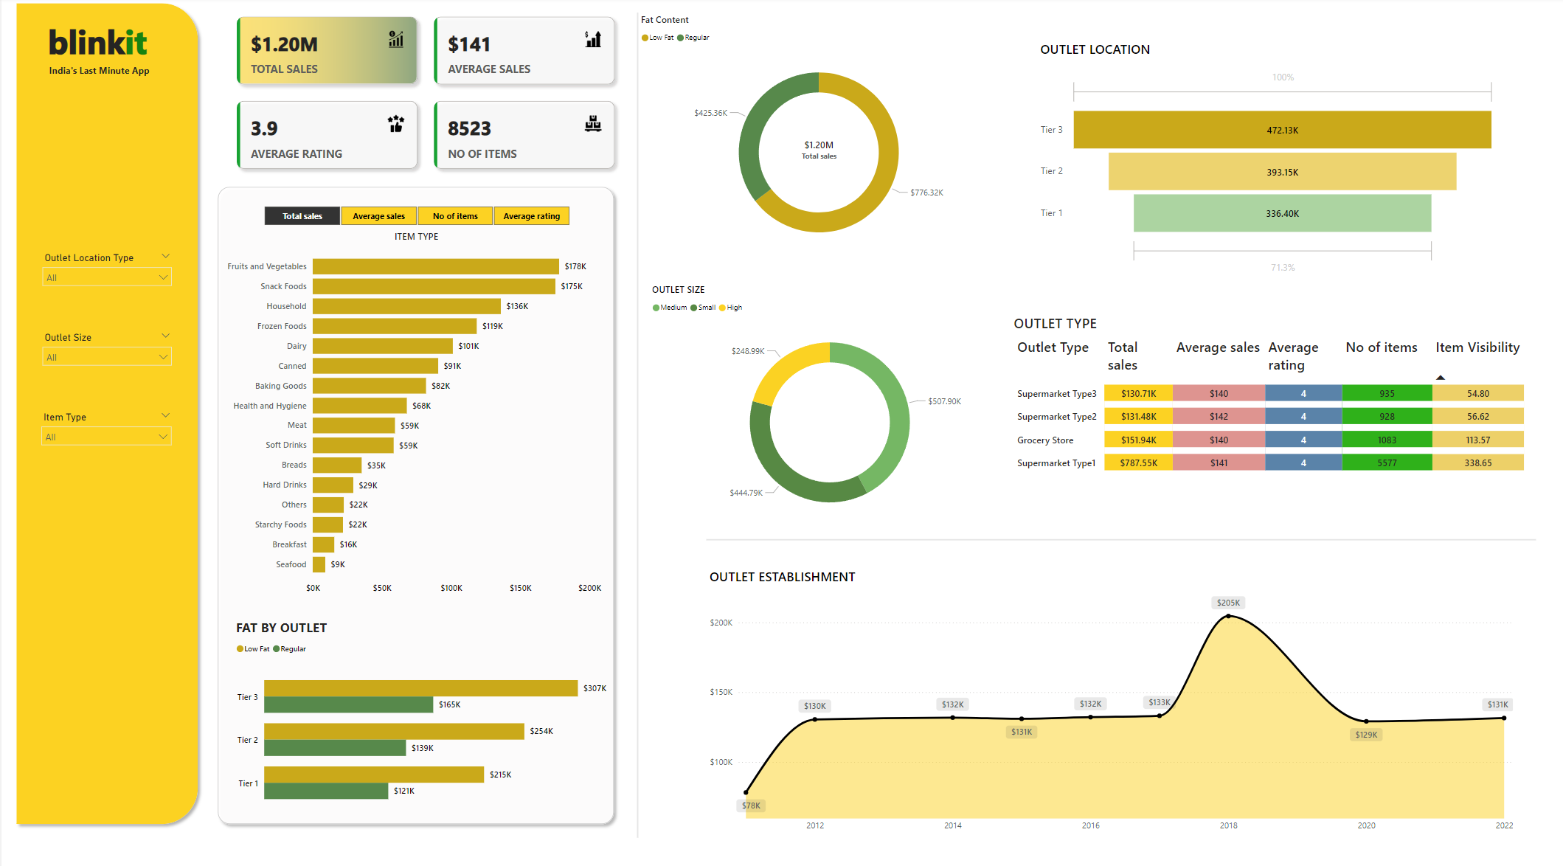Expand the Item Type slicer chevron
The width and height of the screenshot is (1563, 866).
(x=165, y=415)
